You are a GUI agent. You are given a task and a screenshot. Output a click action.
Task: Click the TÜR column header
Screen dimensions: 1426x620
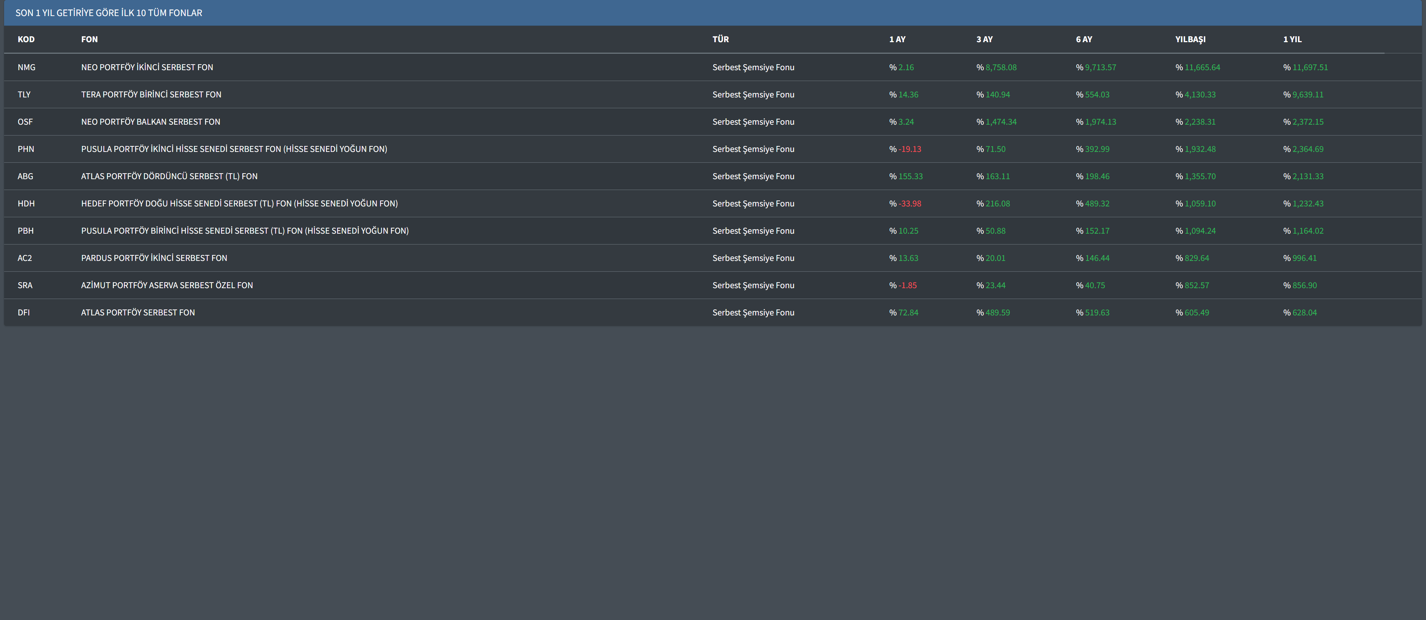pyautogui.click(x=720, y=39)
